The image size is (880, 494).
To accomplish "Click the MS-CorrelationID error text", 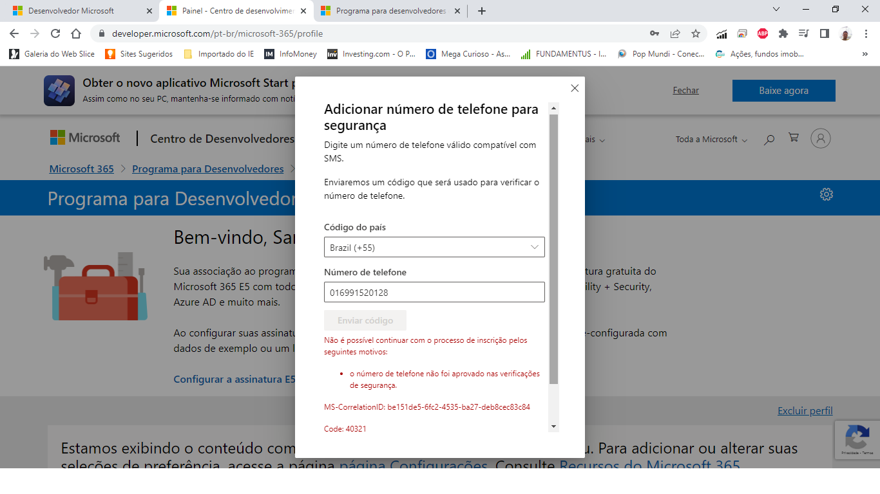I will (x=427, y=407).
